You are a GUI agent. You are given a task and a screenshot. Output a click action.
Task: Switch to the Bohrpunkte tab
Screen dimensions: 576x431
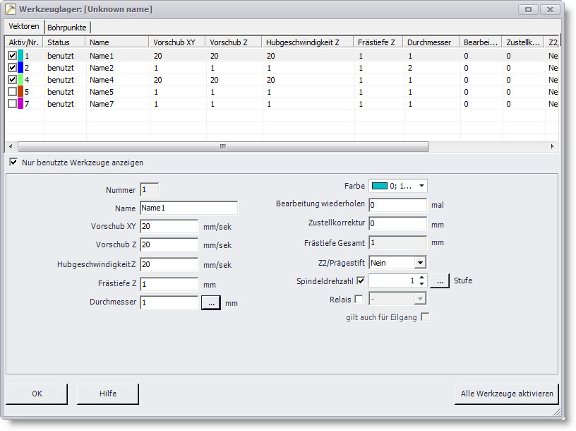click(x=68, y=27)
